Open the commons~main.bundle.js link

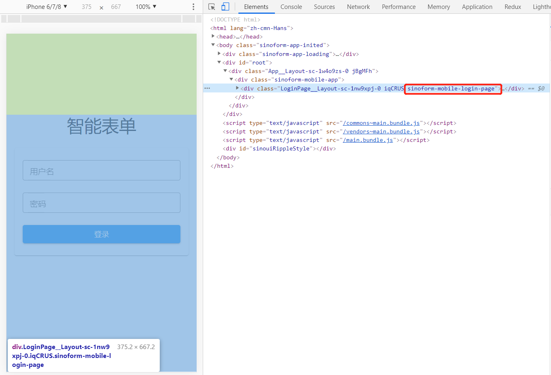(x=381, y=123)
